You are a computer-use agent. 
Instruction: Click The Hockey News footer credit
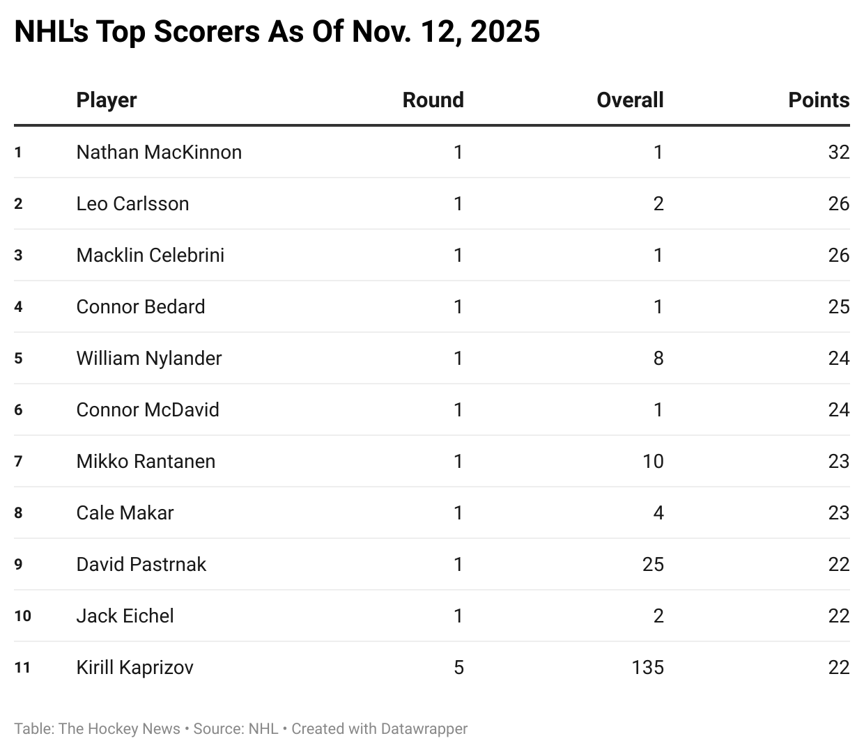coord(119,729)
